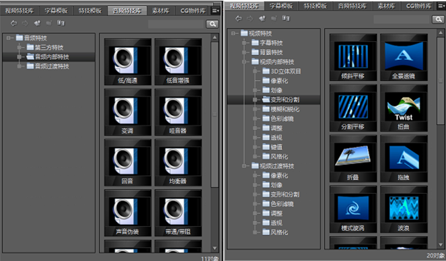The image size is (446, 261).
Task: Expand the 字幕特技 folder node
Action: pos(244,42)
